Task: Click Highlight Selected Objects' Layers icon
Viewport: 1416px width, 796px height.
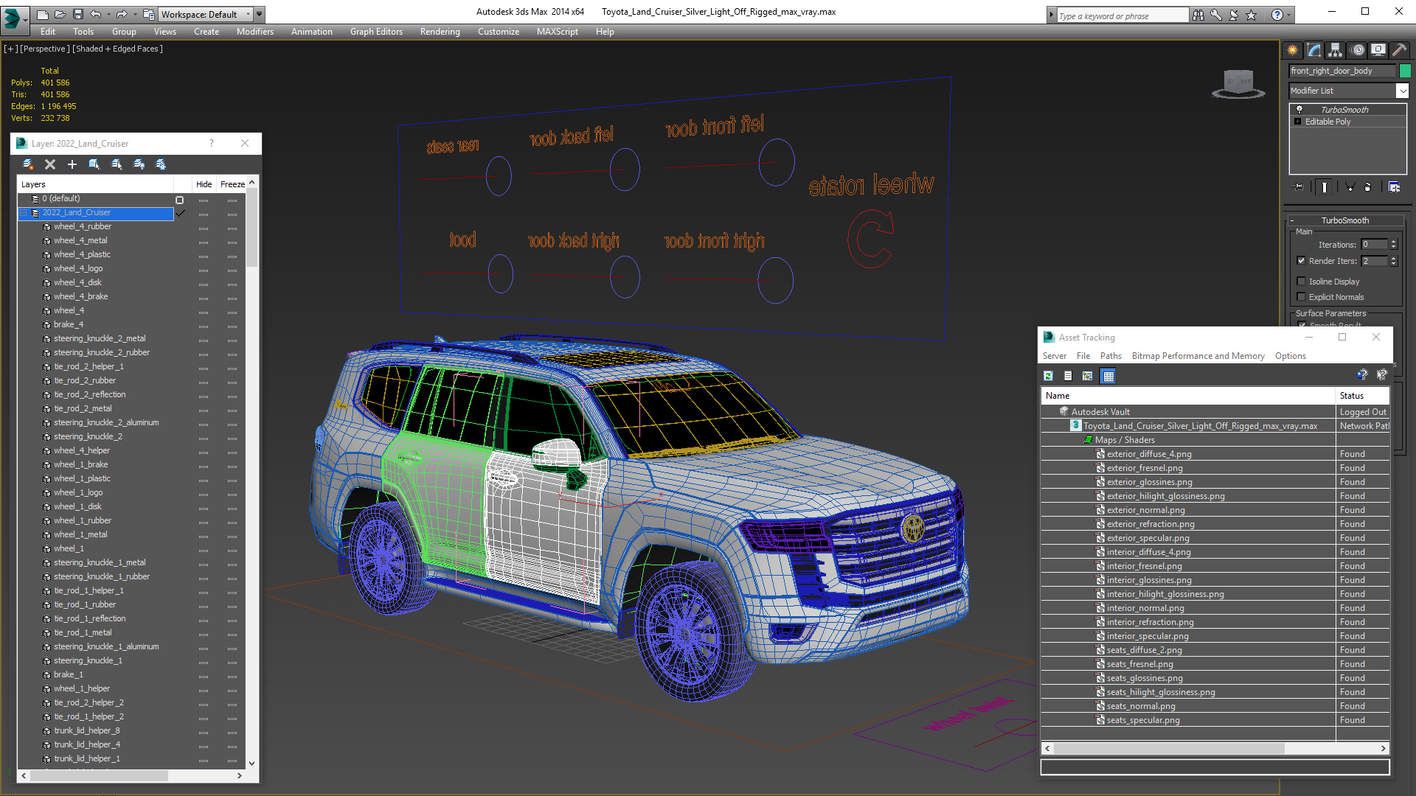Action: coord(117,164)
